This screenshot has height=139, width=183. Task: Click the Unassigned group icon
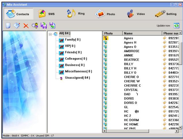61,78
